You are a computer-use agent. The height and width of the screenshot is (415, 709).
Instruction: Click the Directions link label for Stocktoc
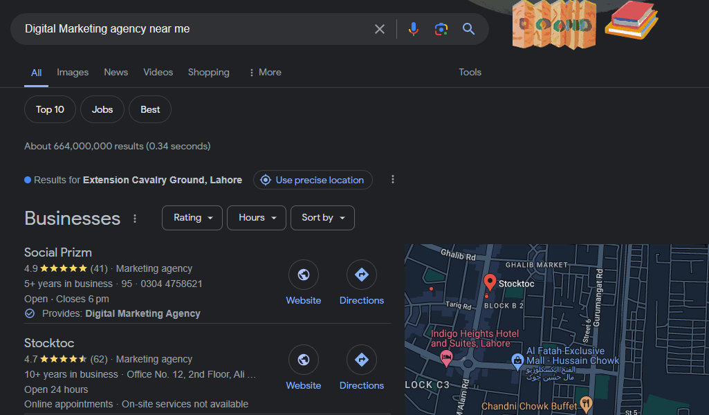point(362,386)
